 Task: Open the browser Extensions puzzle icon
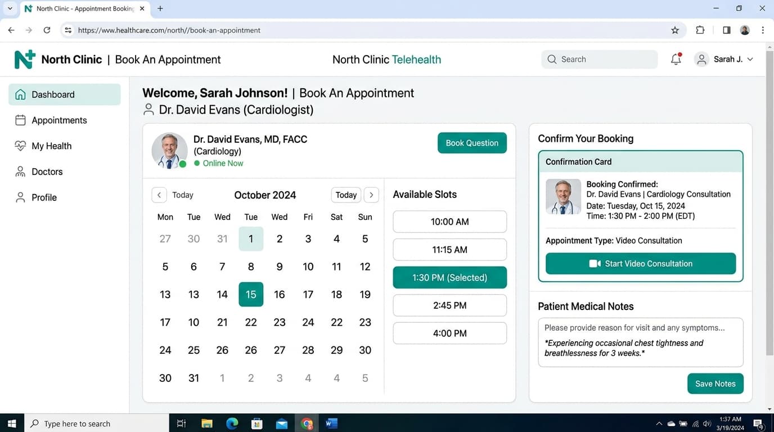[x=700, y=30]
